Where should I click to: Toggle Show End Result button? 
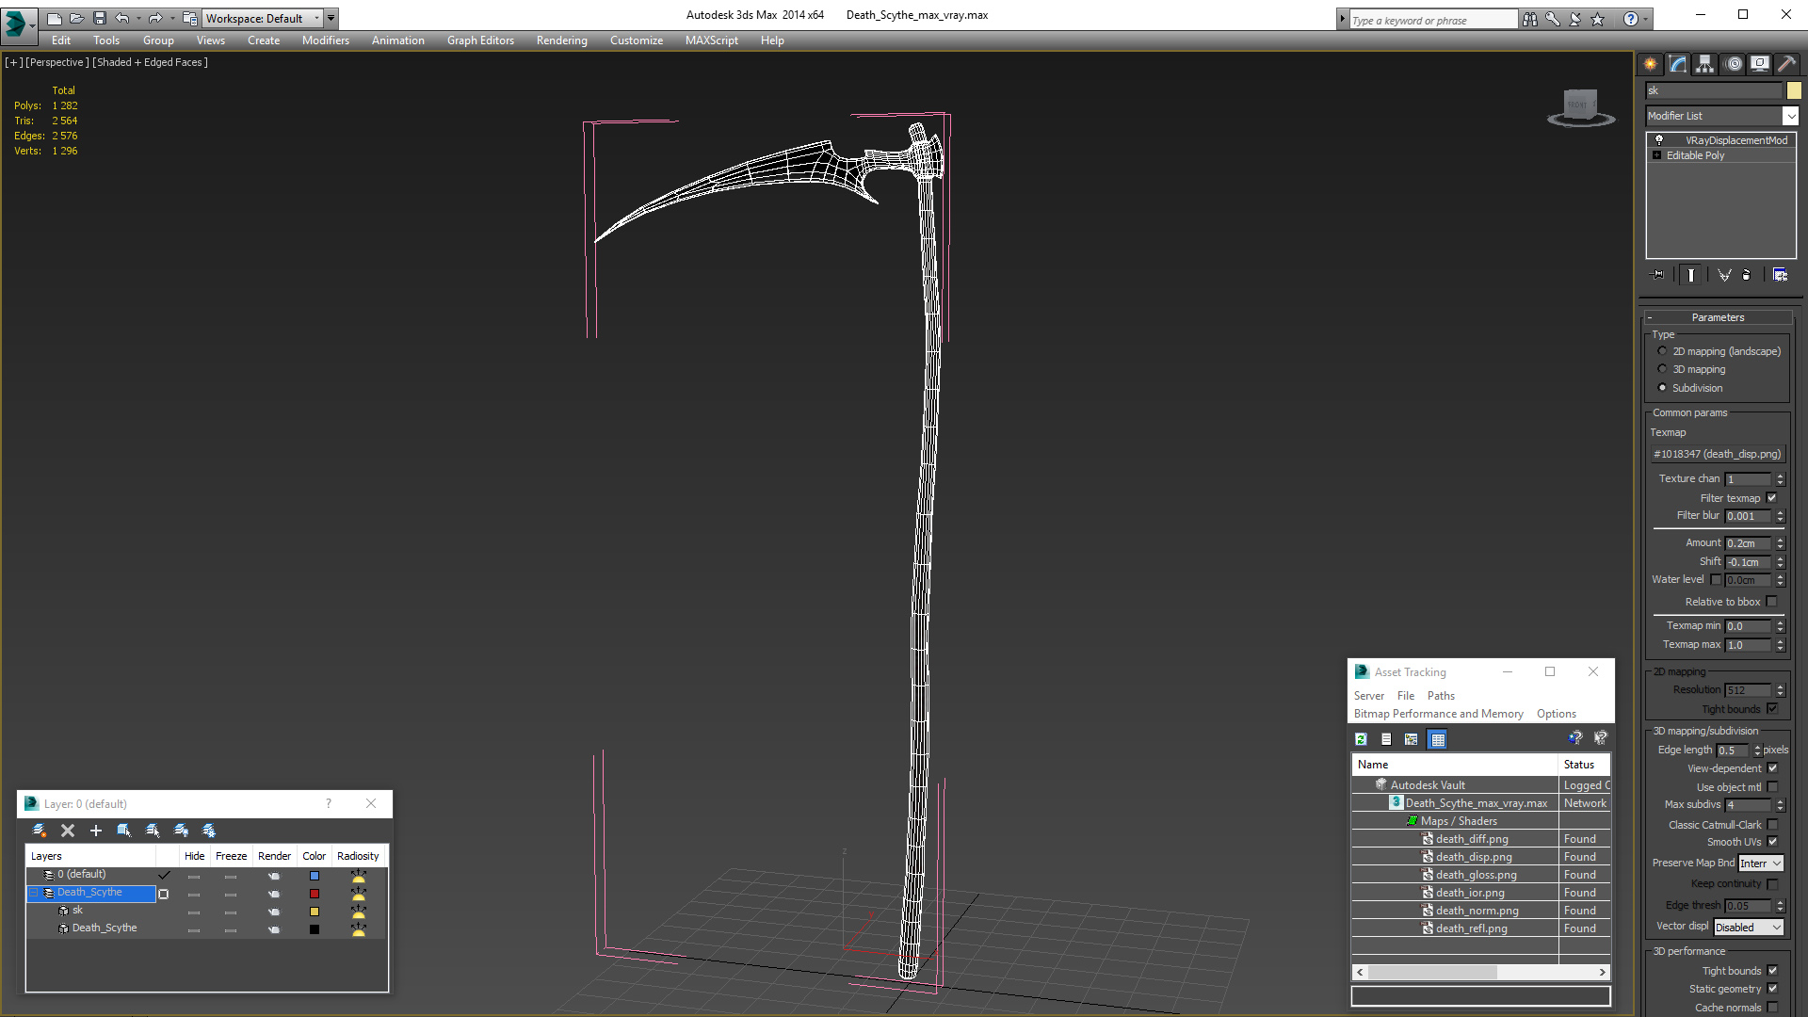click(1691, 275)
